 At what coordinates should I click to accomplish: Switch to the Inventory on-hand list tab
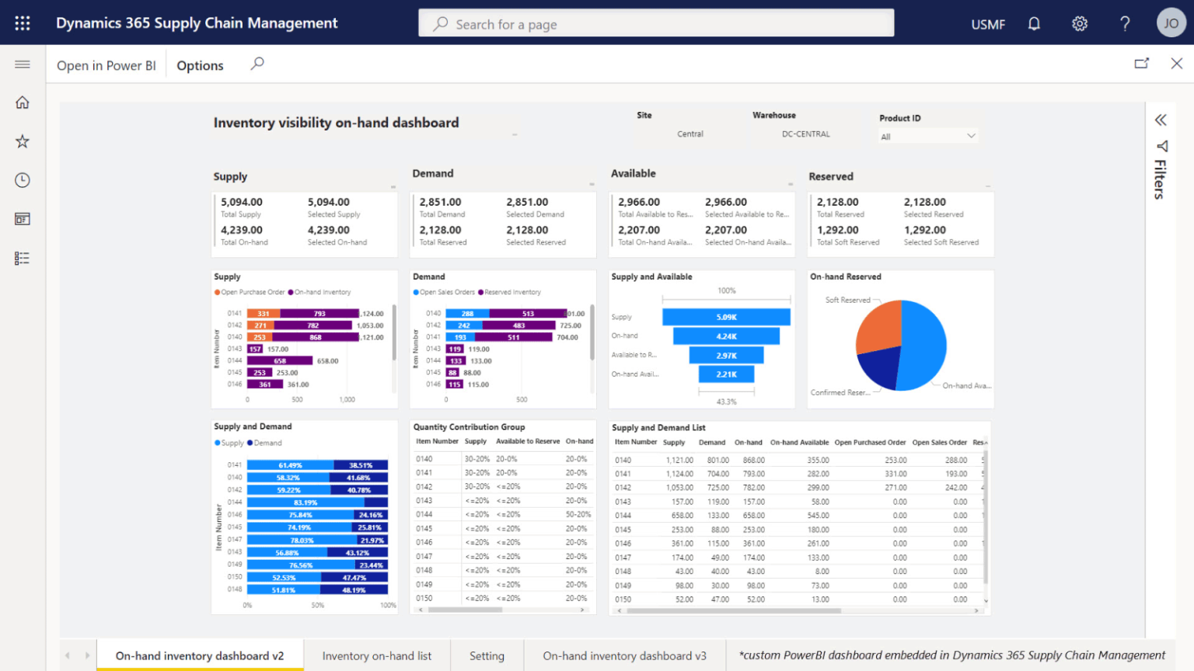click(377, 655)
